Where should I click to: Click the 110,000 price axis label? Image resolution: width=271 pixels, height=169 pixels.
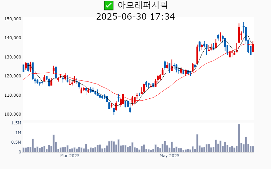tap(13, 95)
